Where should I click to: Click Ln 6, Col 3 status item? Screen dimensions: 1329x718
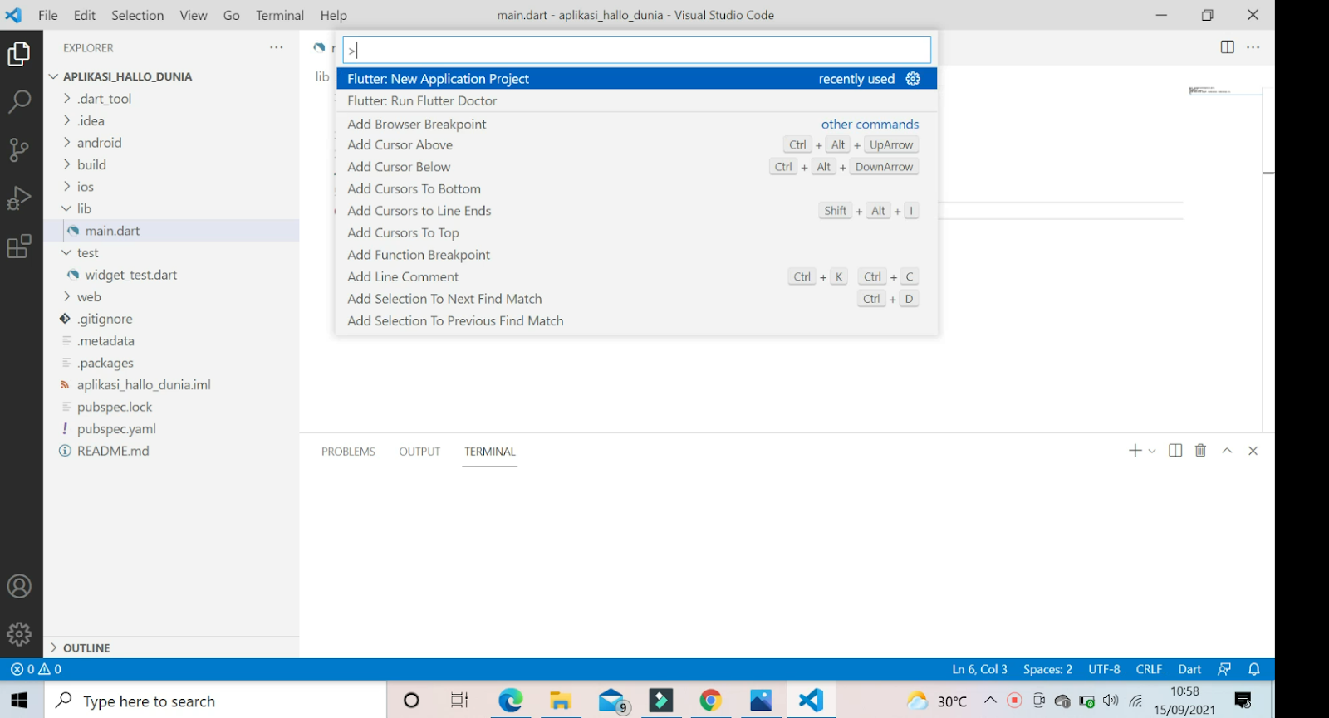tap(979, 669)
